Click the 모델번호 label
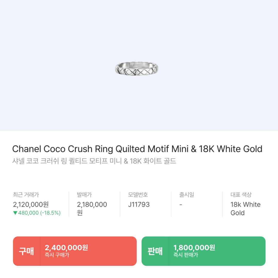 tap(138, 195)
